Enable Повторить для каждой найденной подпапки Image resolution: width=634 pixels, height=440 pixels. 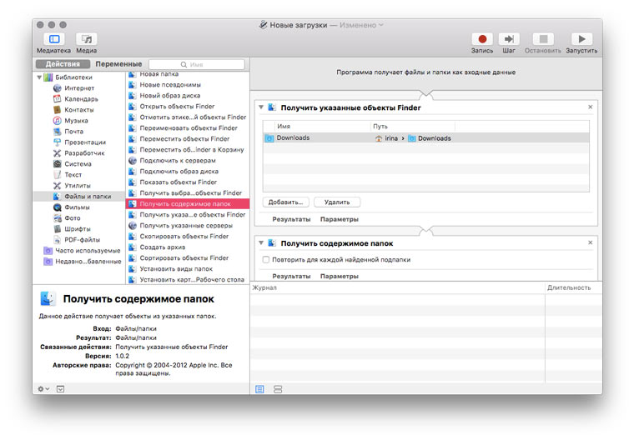tap(265, 260)
